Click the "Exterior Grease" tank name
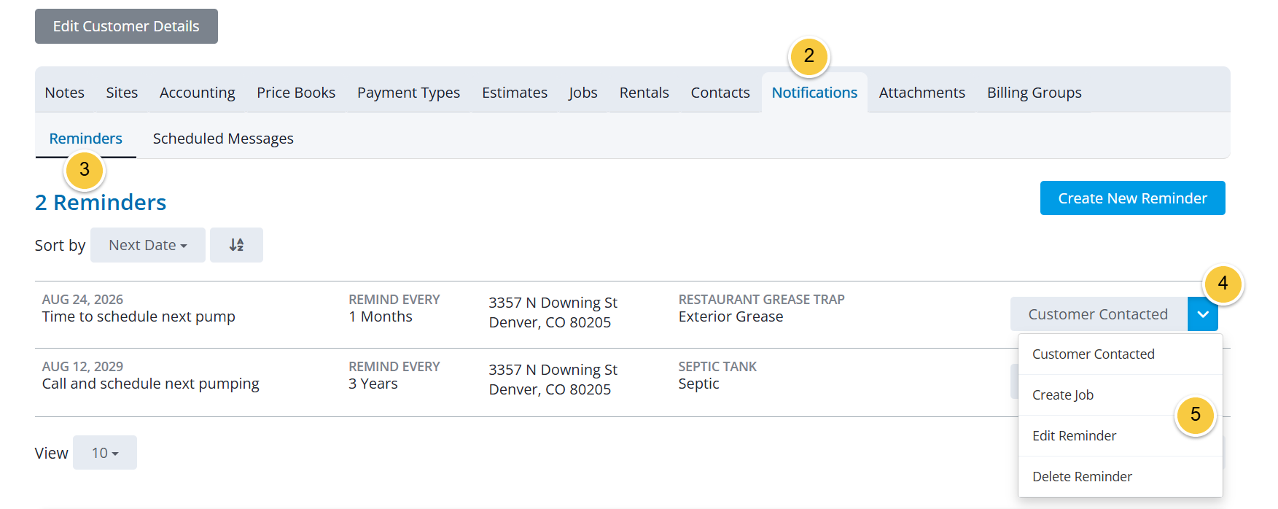The image size is (1278, 509). click(731, 316)
